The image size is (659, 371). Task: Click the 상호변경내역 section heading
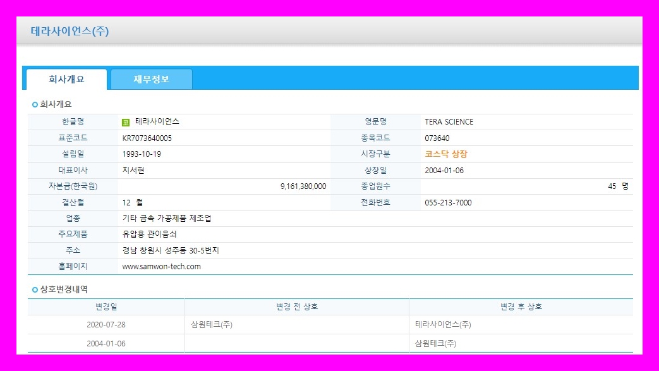point(64,289)
